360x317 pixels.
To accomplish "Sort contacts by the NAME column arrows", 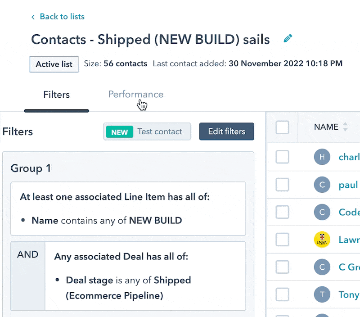I will pyautogui.click(x=345, y=127).
